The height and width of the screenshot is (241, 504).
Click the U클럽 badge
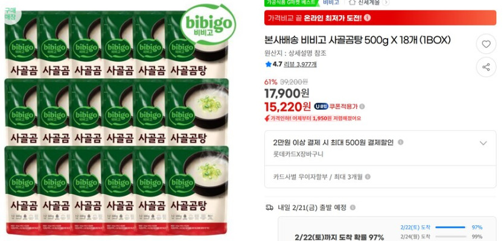[321, 107]
